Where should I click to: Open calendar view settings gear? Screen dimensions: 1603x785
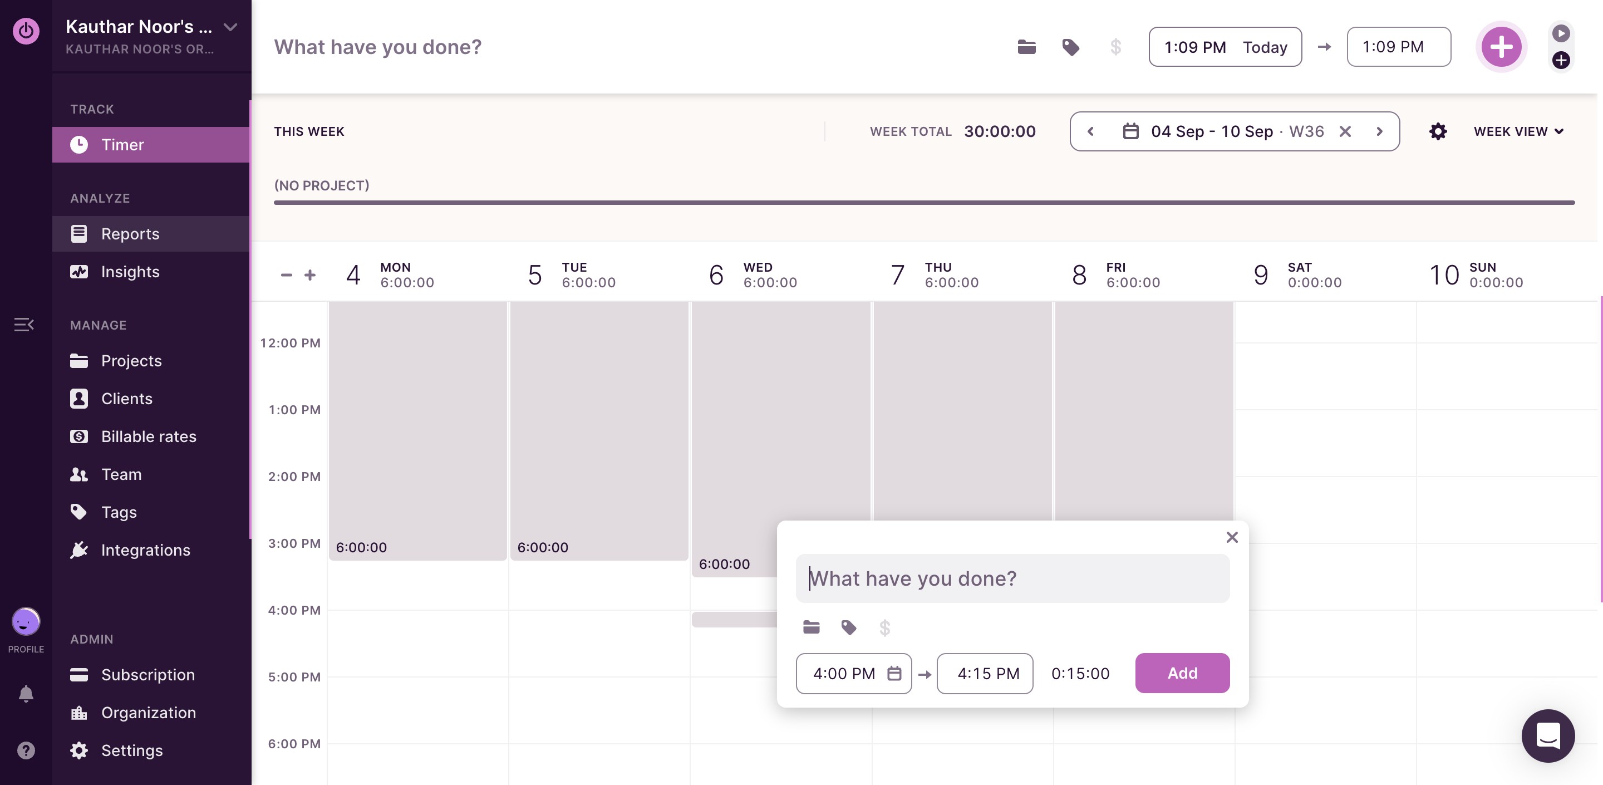(1438, 131)
